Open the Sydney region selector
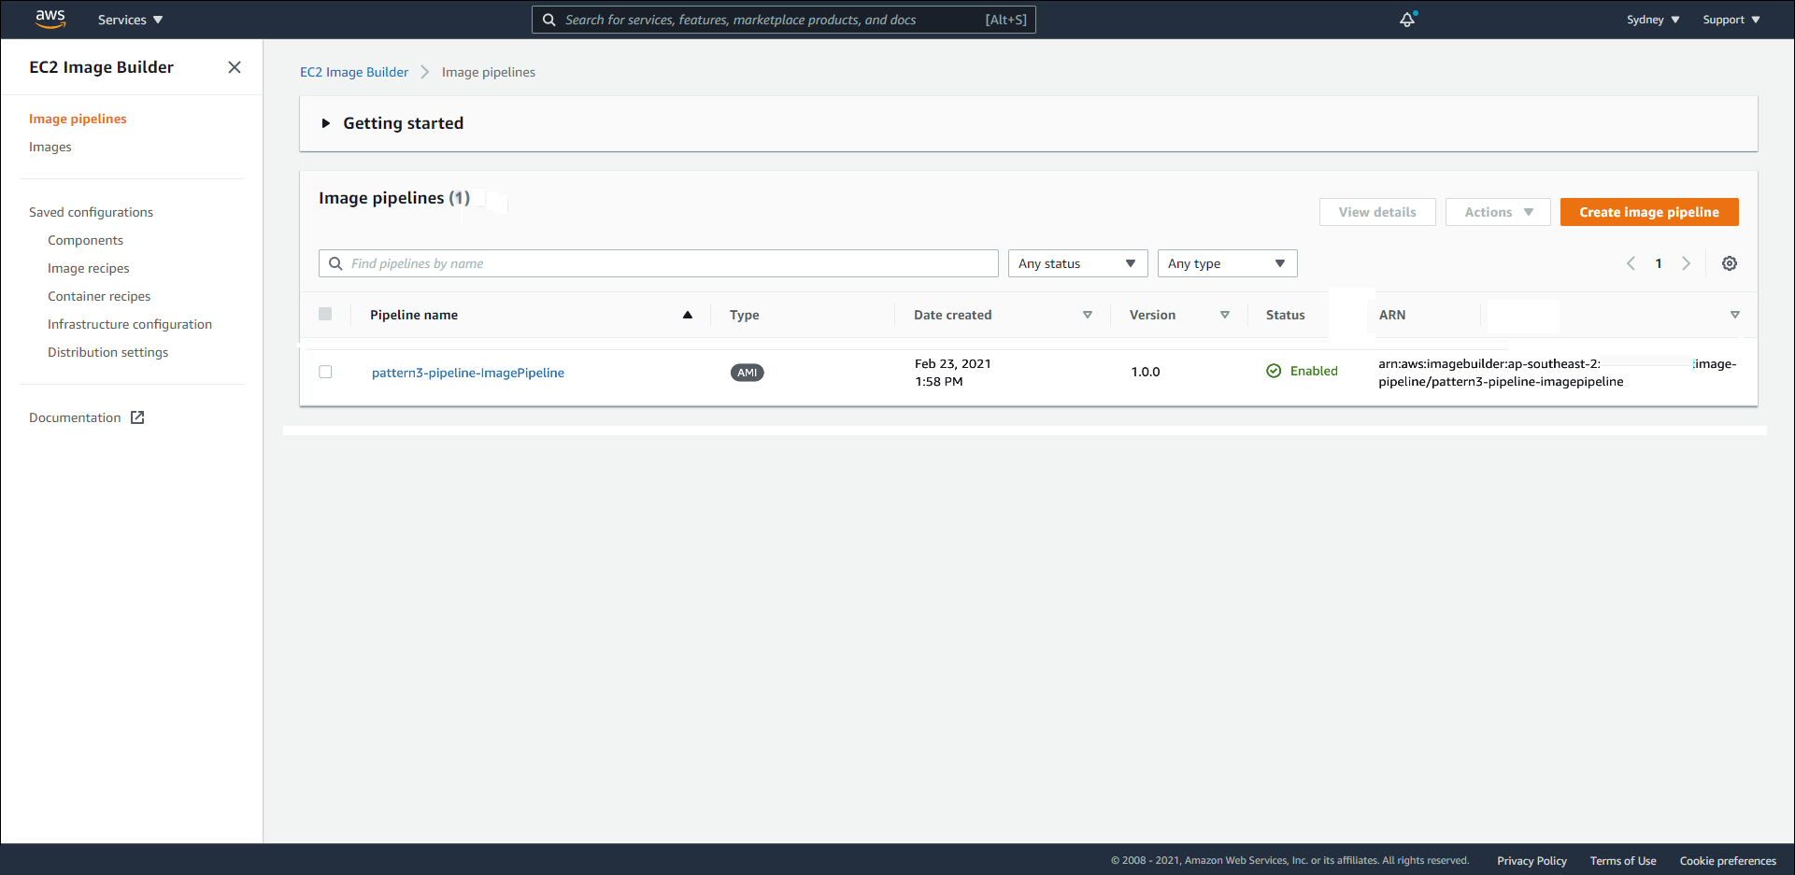Image resolution: width=1795 pixels, height=875 pixels. (x=1652, y=20)
